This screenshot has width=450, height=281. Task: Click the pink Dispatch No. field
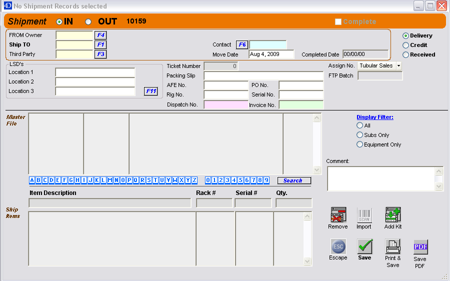[x=226, y=105]
